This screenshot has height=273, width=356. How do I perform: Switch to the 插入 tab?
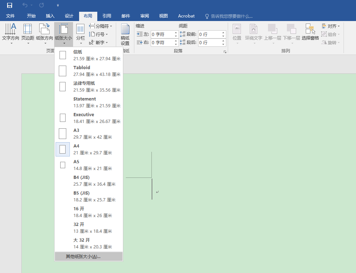(x=50, y=16)
